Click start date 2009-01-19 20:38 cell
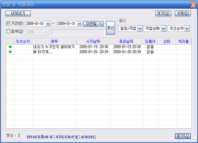This screenshot has width=198, height=143. pos(94,47)
